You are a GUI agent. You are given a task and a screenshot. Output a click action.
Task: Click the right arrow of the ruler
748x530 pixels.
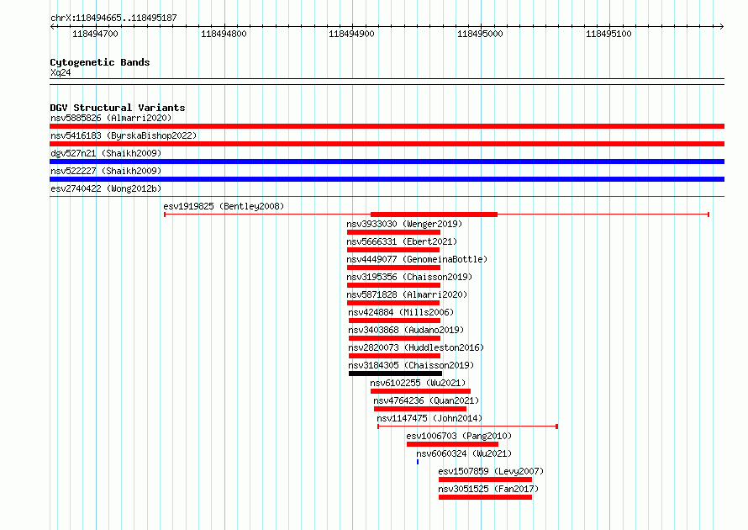point(721,26)
